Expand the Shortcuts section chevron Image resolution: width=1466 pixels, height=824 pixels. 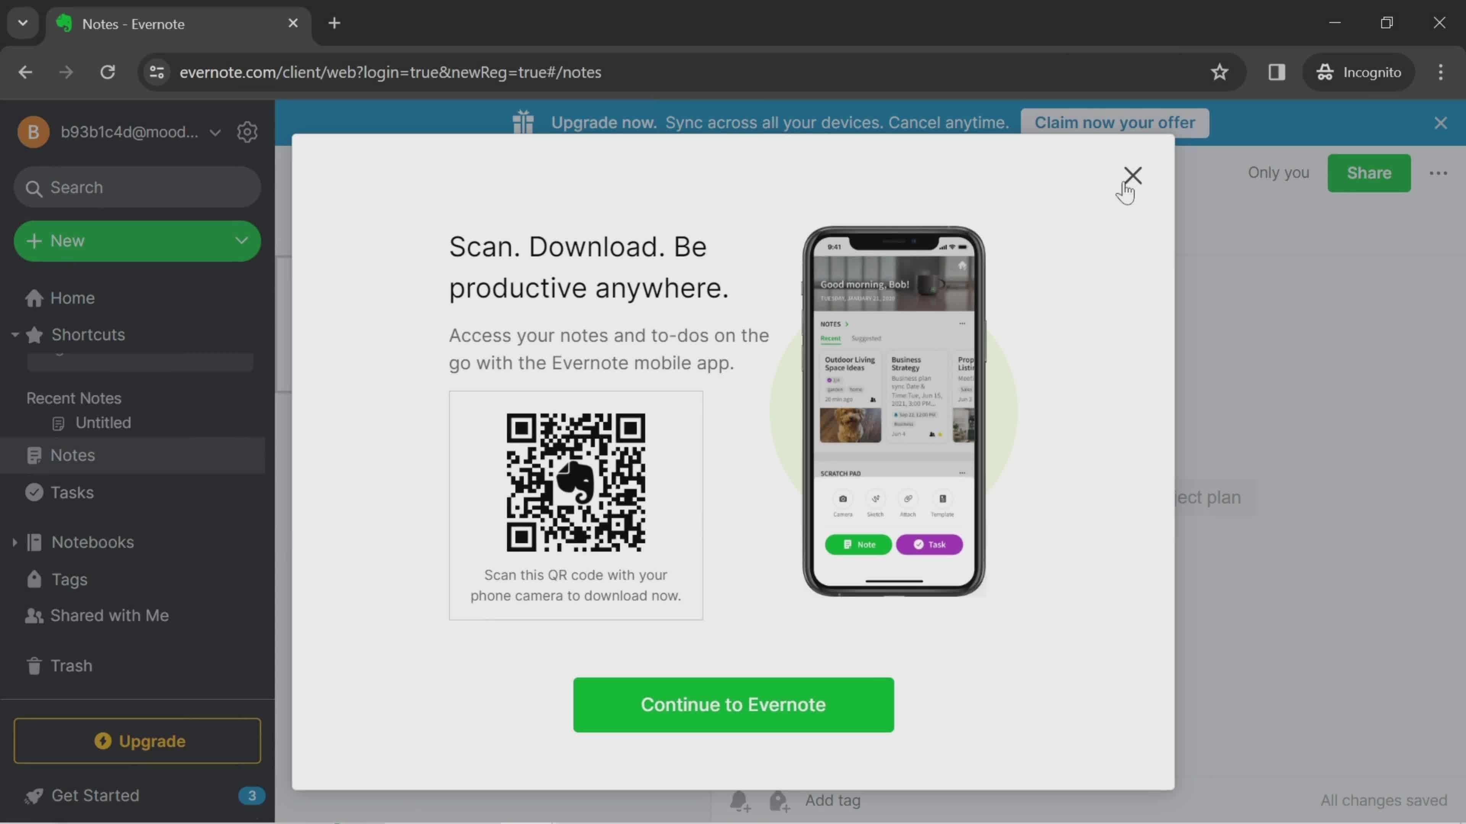point(16,335)
